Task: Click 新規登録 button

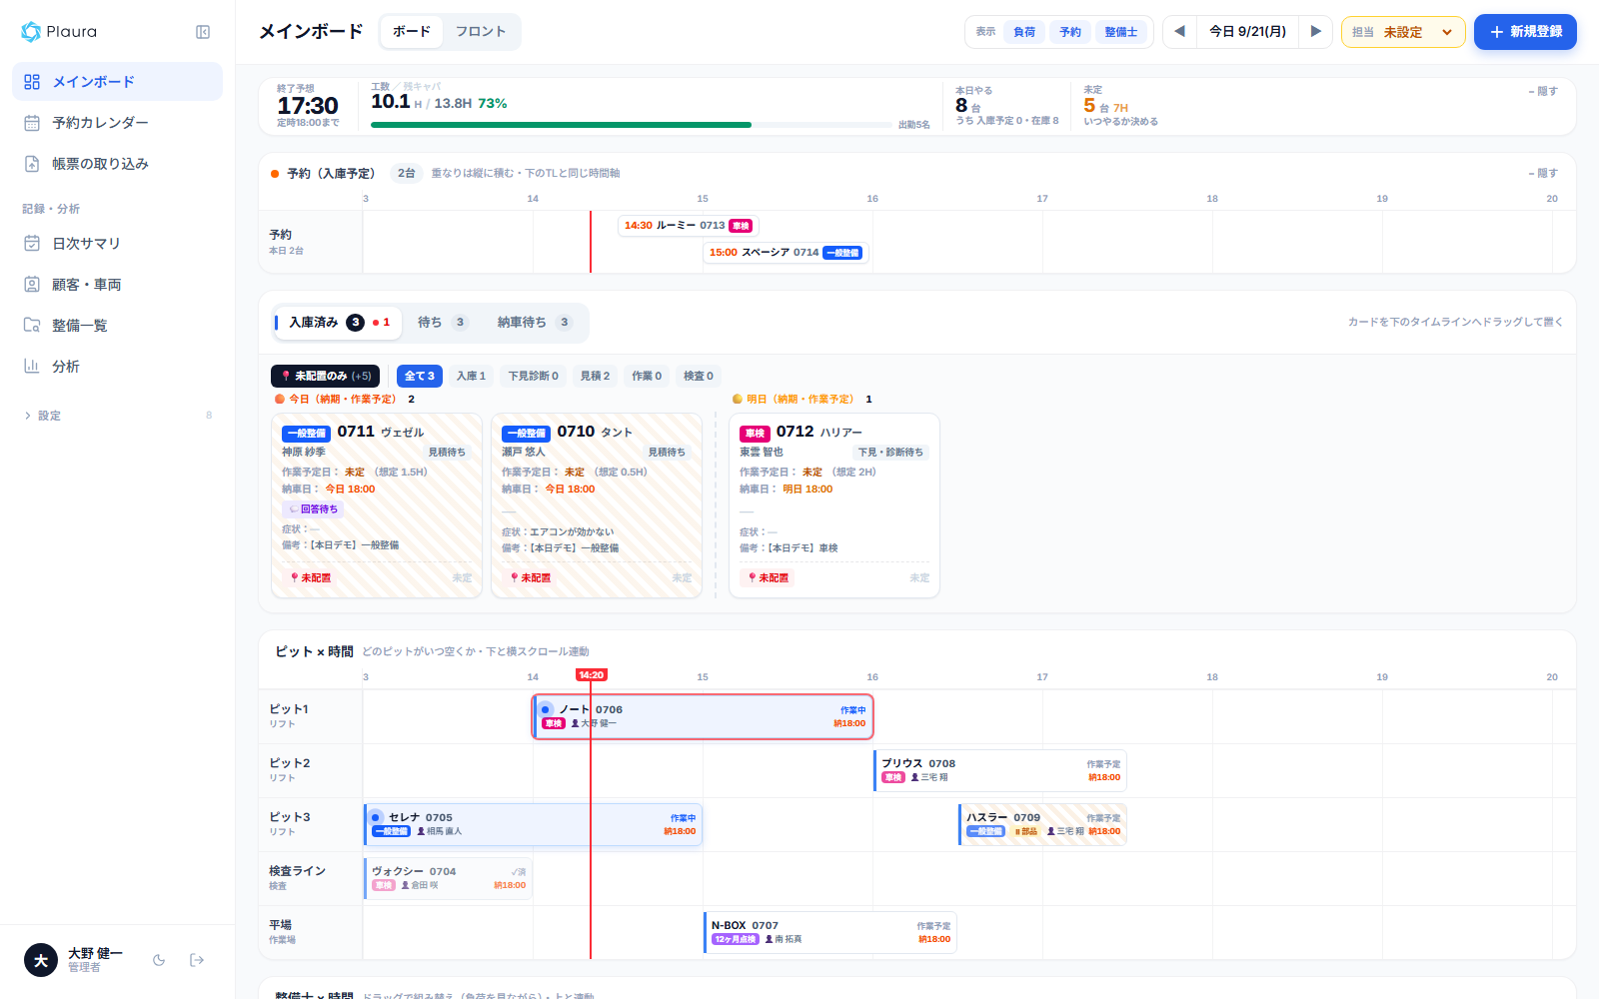Action: [x=1525, y=32]
